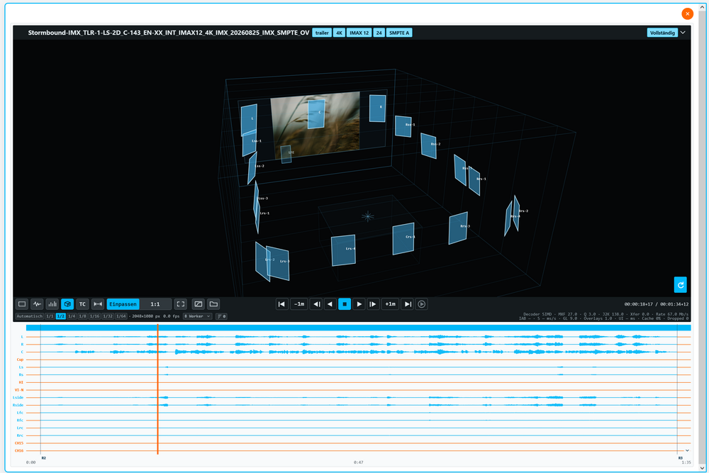
Task: Click the Lside channel label
Action: 18,398
